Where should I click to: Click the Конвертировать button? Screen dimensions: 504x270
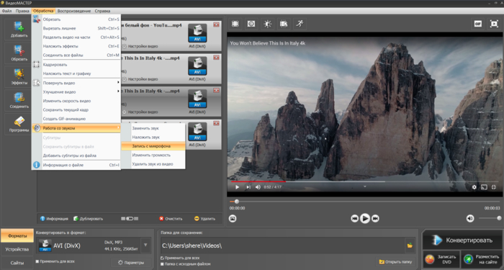pos(462,240)
